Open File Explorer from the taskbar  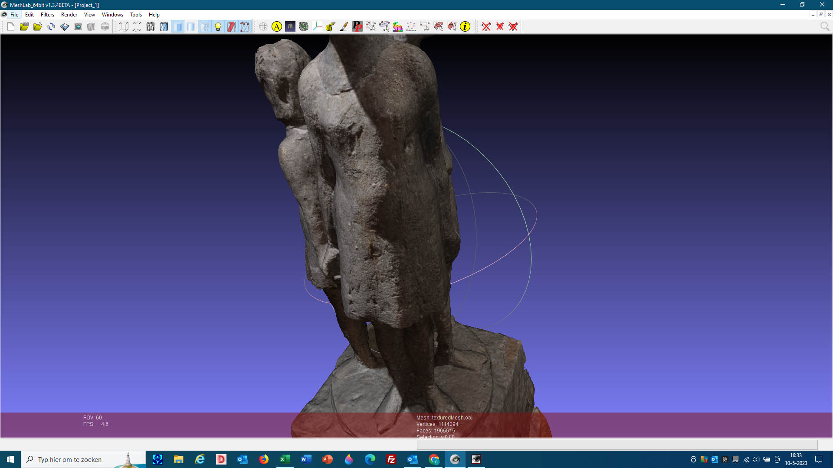click(178, 459)
